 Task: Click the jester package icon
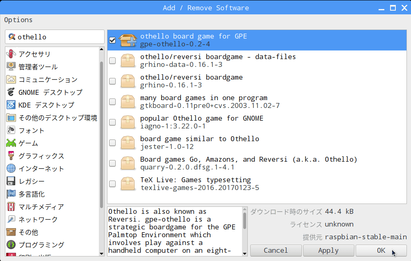pos(128,143)
